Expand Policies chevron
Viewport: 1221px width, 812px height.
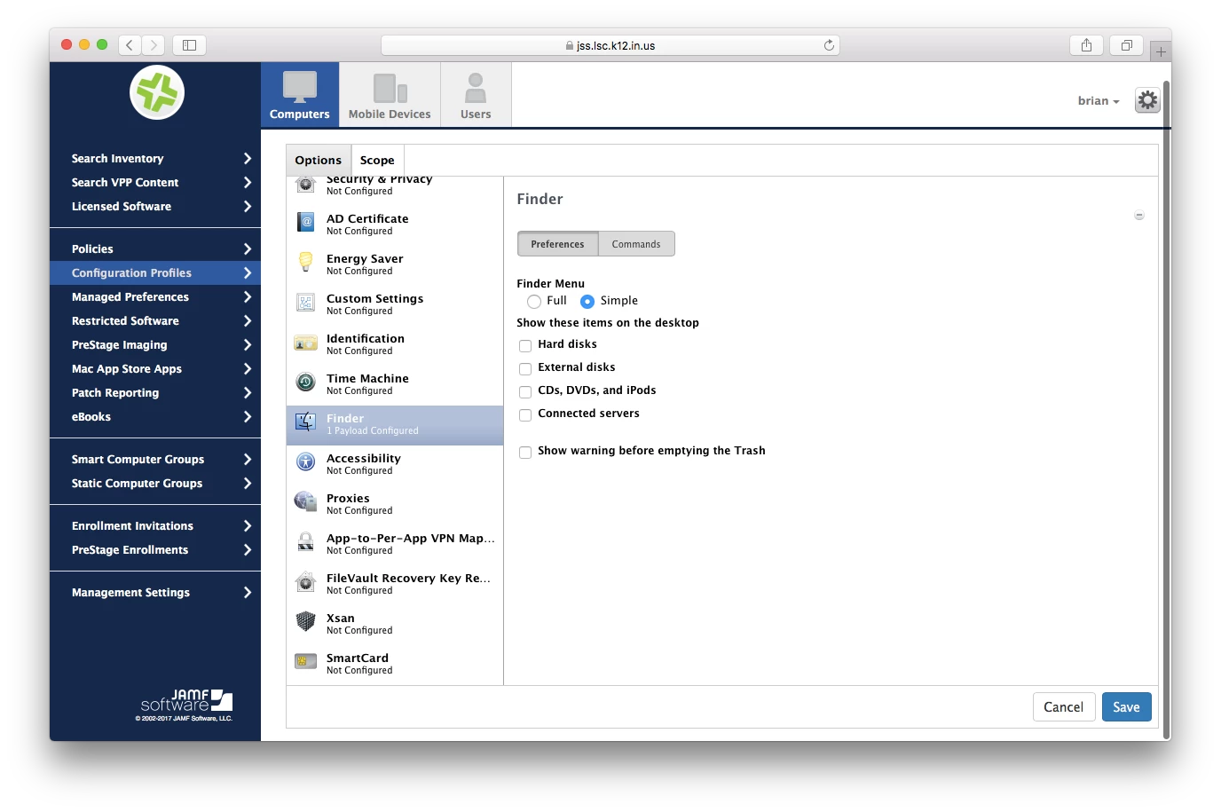pyautogui.click(x=248, y=248)
